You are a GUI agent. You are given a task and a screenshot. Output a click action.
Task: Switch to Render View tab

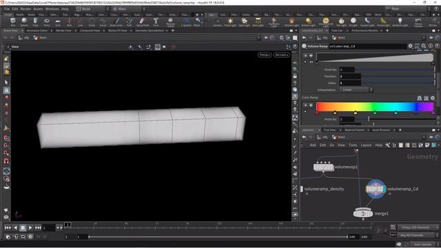(x=63, y=30)
